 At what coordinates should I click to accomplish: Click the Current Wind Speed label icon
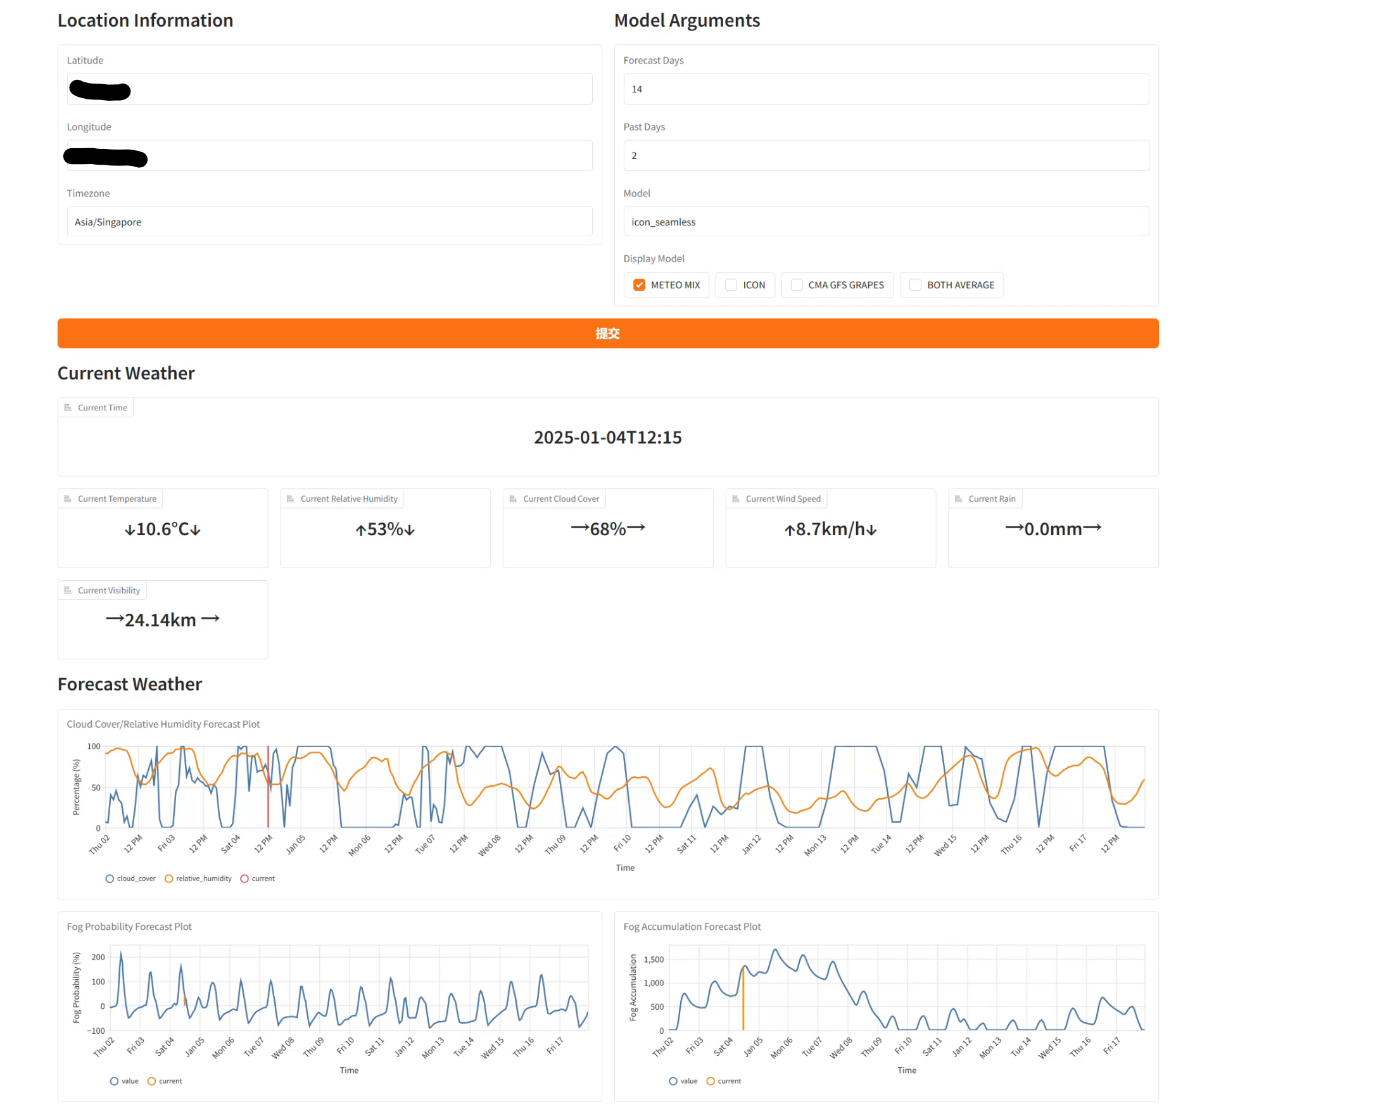point(736,499)
